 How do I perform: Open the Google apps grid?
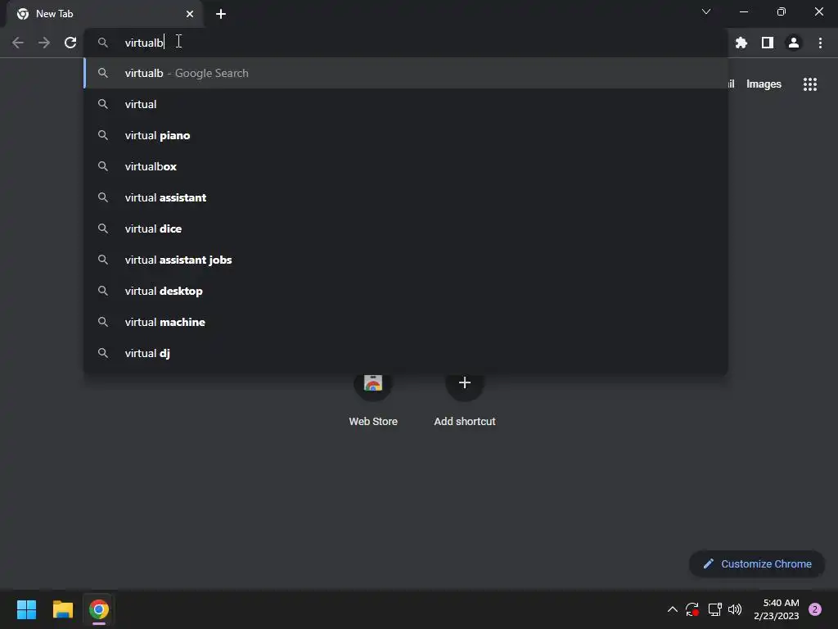pyautogui.click(x=810, y=84)
